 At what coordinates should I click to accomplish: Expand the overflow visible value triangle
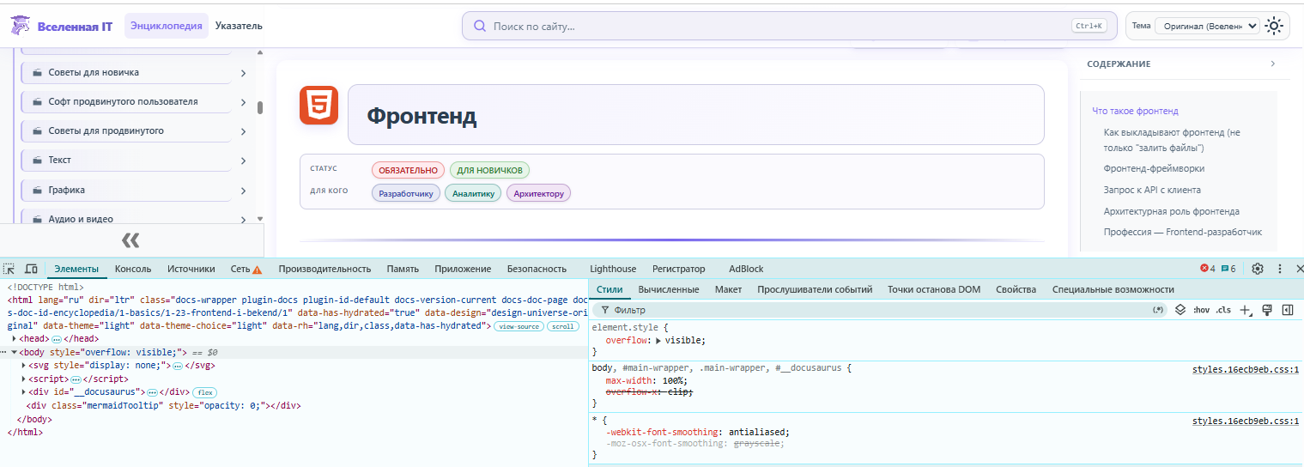point(658,341)
